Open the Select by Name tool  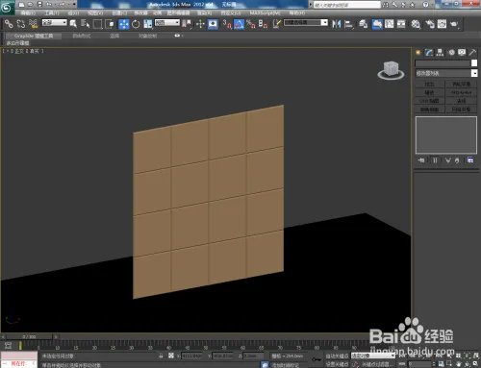click(x=86, y=24)
